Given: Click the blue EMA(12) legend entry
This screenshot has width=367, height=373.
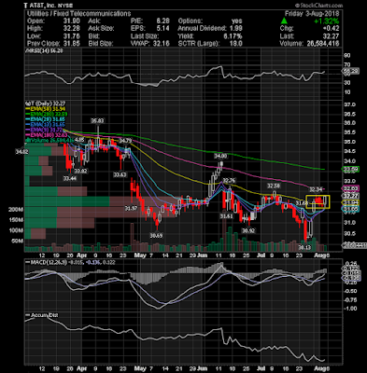Looking at the screenshot, I should click(x=46, y=125).
